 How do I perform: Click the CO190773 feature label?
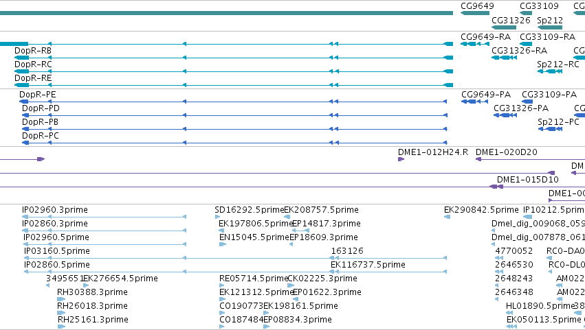point(241,306)
